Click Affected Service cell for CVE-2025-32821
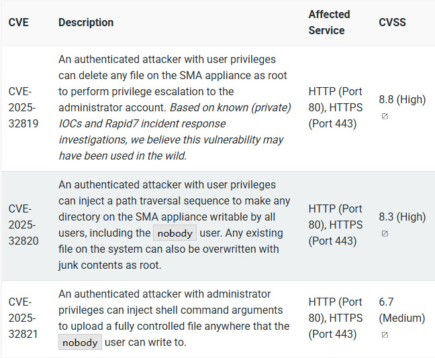The width and height of the screenshot is (435, 358). pyautogui.click(x=336, y=318)
